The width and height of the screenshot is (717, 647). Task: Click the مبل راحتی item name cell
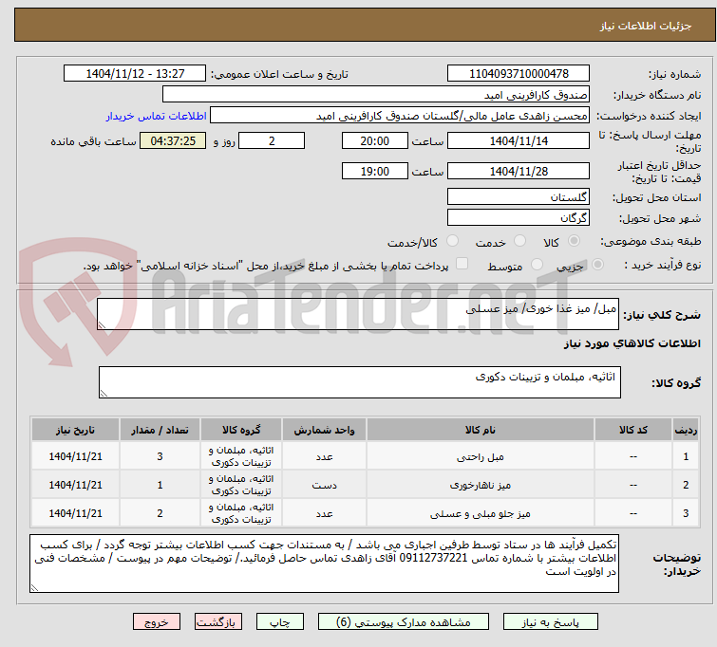(x=481, y=456)
